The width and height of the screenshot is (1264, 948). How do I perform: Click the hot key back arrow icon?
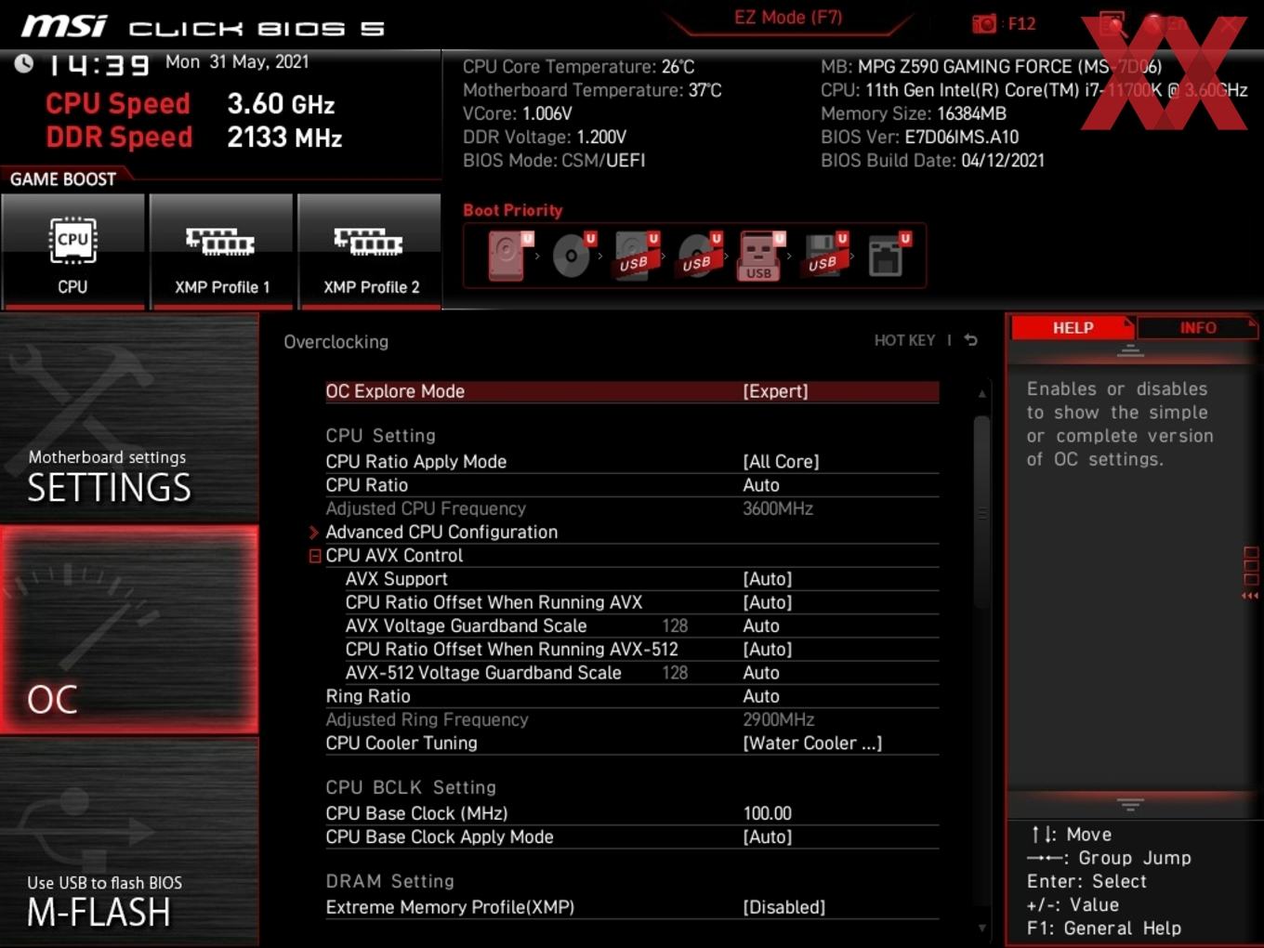970,340
